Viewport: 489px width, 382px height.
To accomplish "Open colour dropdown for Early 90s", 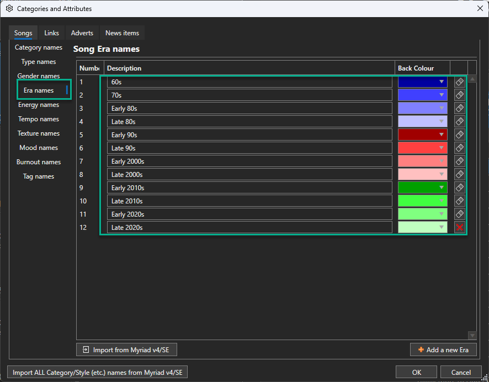I will click(423, 134).
